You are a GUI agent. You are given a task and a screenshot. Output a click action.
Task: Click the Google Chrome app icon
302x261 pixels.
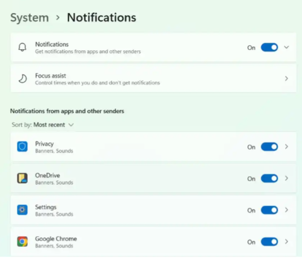[23, 241]
